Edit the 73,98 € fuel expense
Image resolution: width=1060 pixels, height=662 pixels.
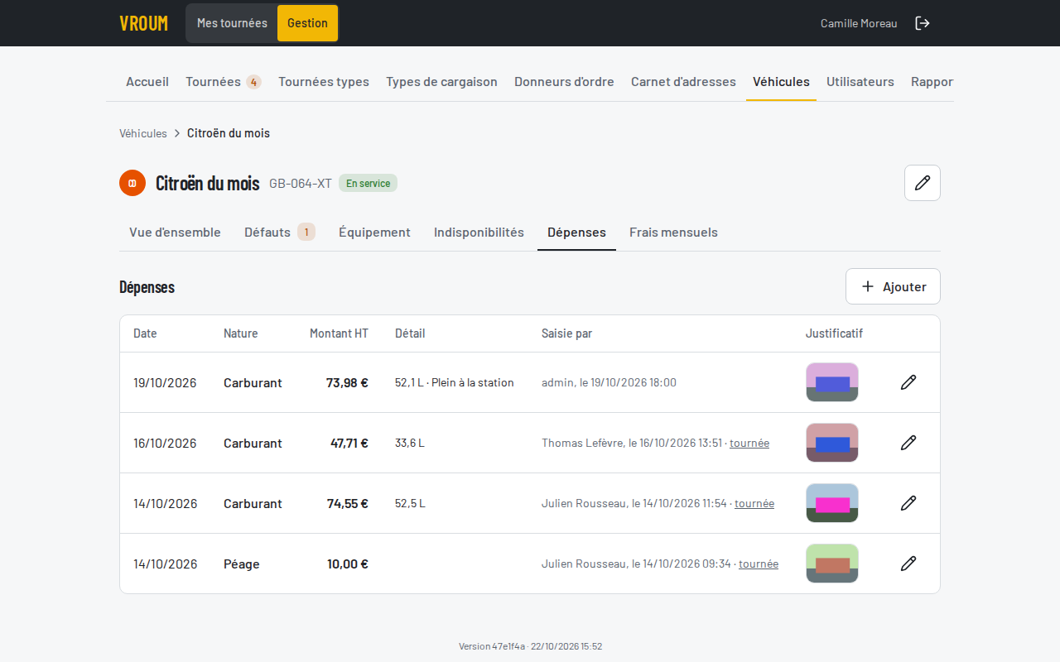coord(908,382)
